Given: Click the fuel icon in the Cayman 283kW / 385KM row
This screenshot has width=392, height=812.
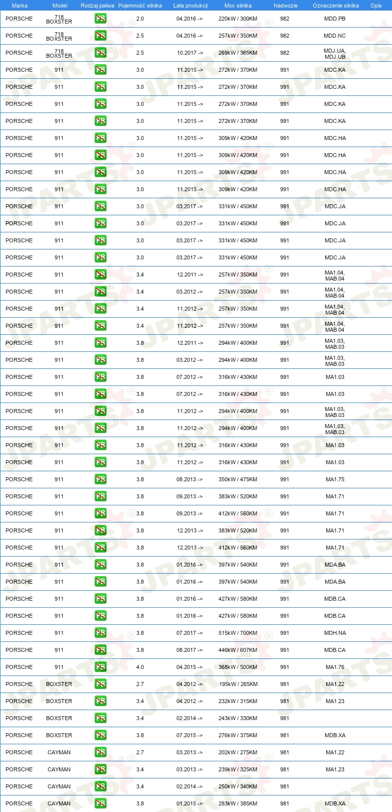Looking at the screenshot, I should [x=101, y=803].
